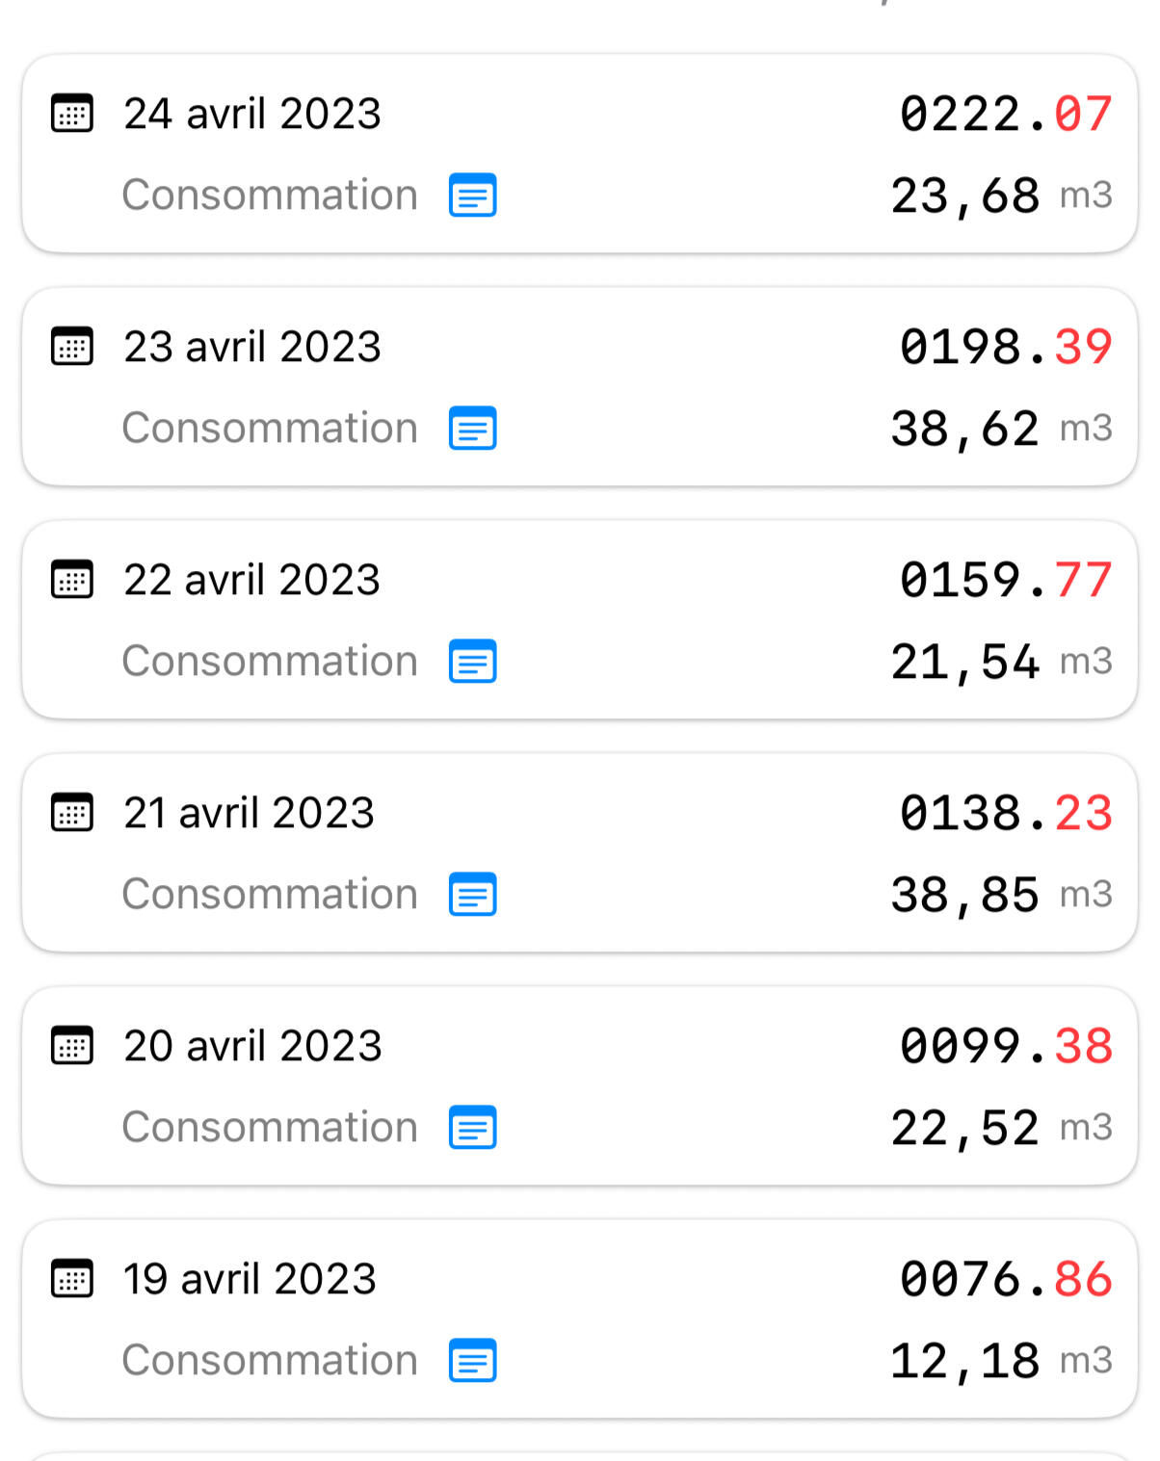This screenshot has width=1160, height=1461.
Task: Tap the meter reading 0099.38
Action: pyautogui.click(x=1006, y=1046)
